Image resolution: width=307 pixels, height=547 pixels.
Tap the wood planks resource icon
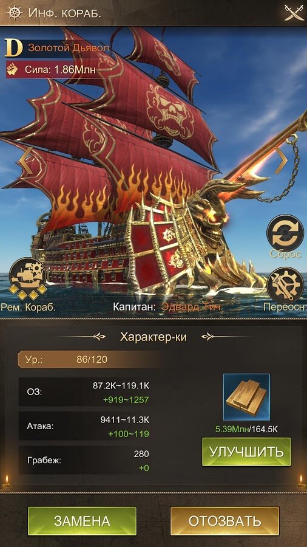pos(246,397)
